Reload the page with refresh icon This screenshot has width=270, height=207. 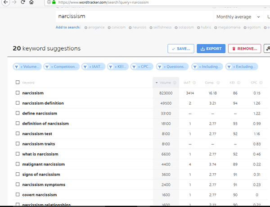pos(23,2)
